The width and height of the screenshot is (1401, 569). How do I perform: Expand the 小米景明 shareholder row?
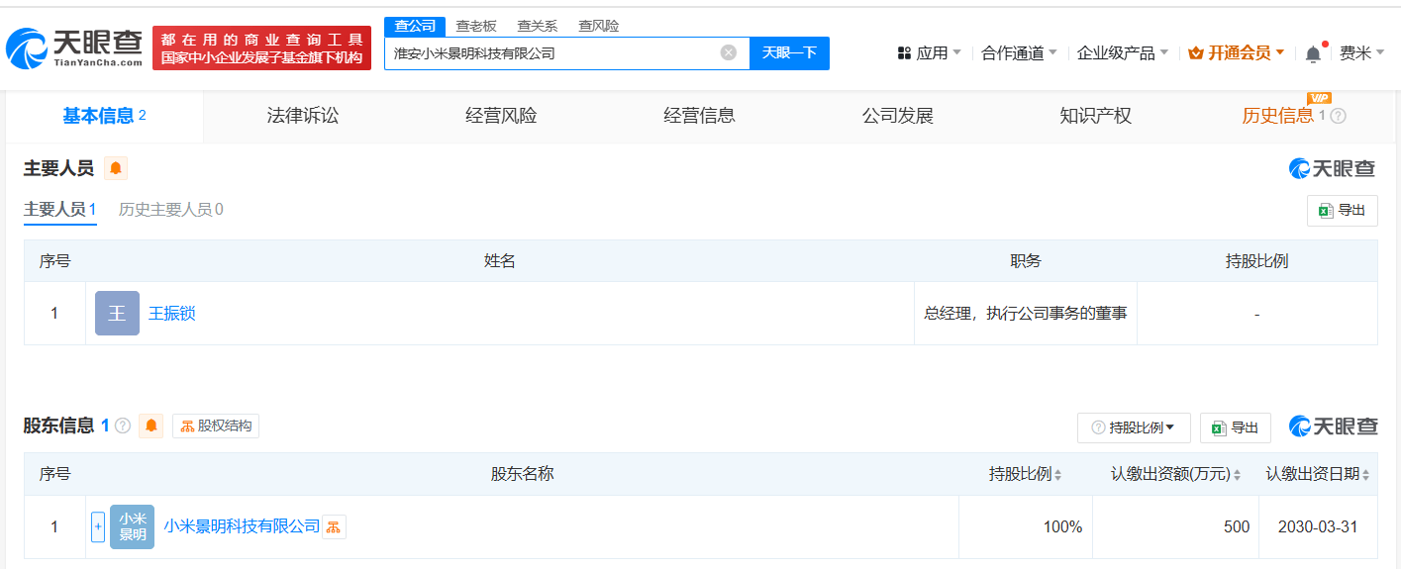coord(97,526)
